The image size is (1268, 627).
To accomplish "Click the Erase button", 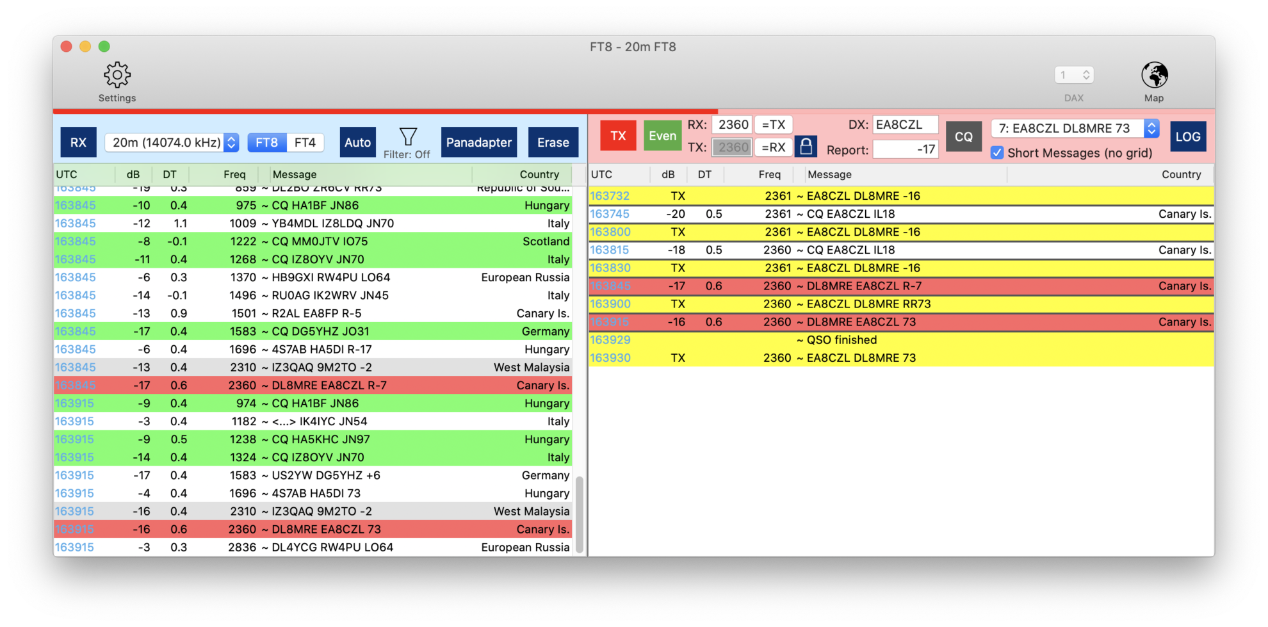I will (553, 142).
